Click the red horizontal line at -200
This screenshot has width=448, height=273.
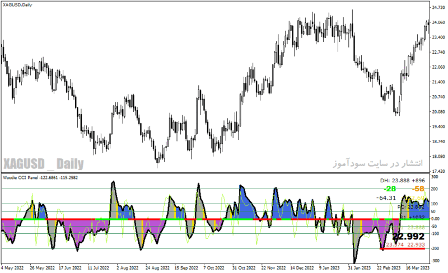click(402, 249)
